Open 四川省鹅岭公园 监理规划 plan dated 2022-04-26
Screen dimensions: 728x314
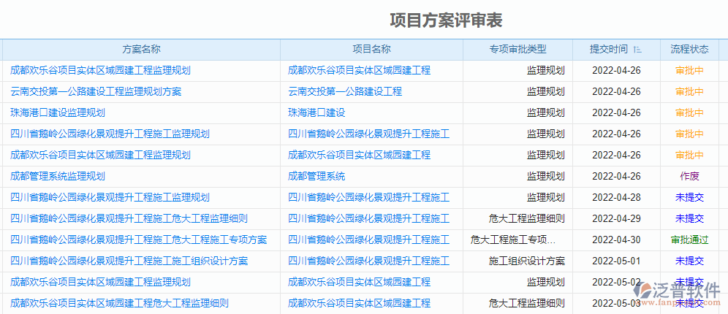tap(110, 134)
